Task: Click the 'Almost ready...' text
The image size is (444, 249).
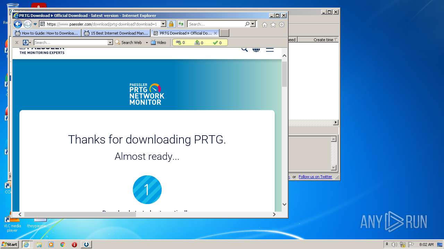Action: pyautogui.click(x=147, y=157)
